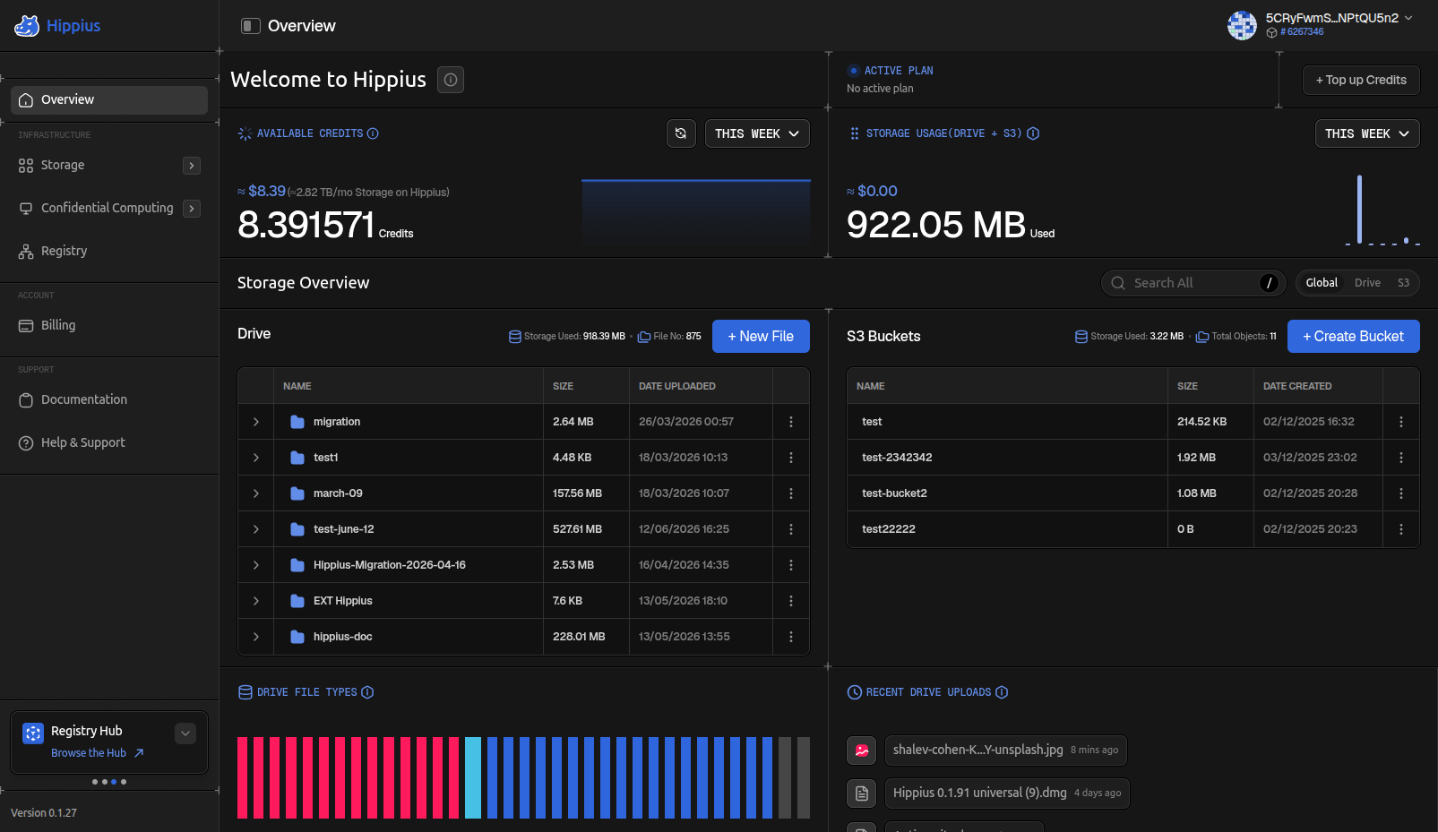Click the tall bar in storage usage chart
1438x832 pixels.
click(1359, 209)
